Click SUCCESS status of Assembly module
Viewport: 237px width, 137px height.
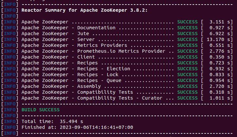[187, 86]
